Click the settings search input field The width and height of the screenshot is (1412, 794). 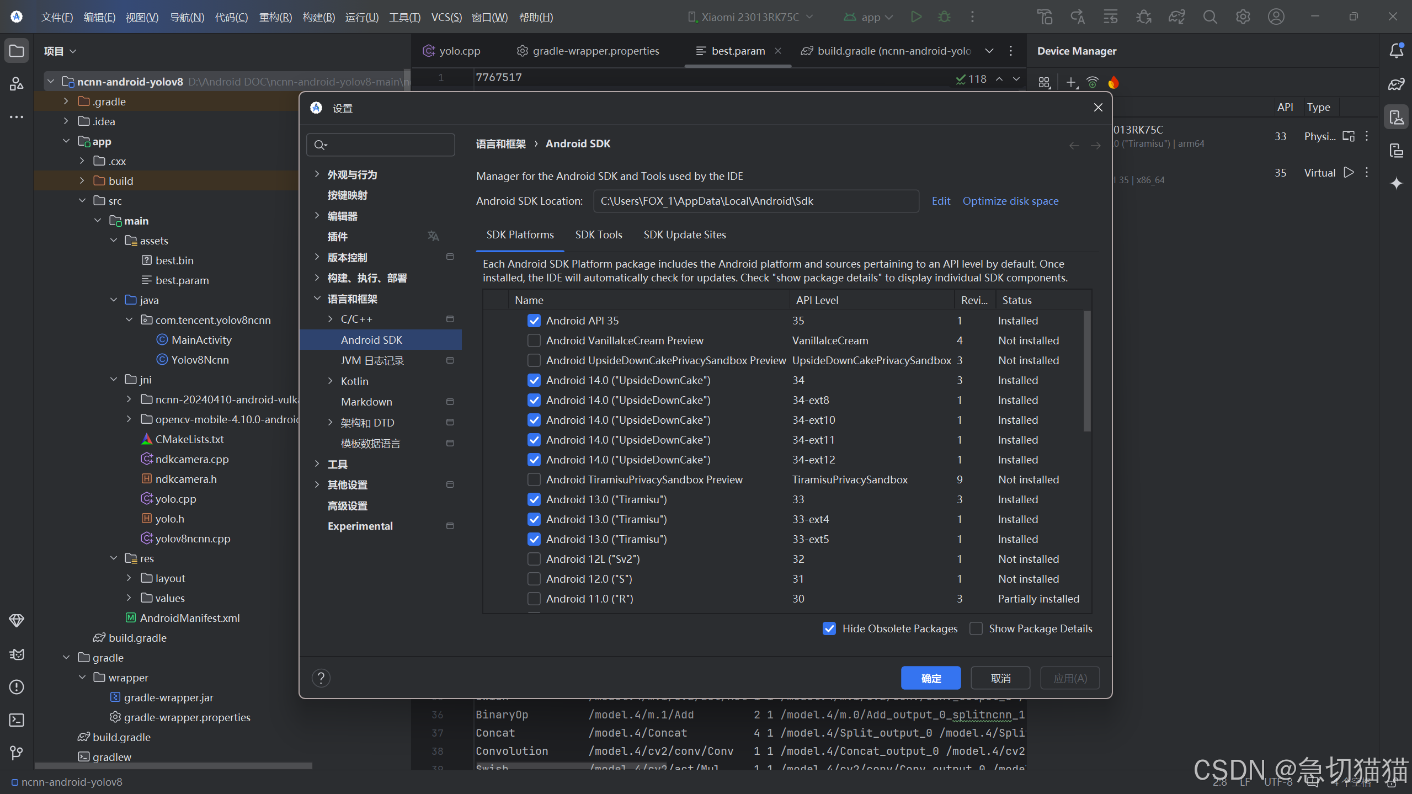coord(386,145)
